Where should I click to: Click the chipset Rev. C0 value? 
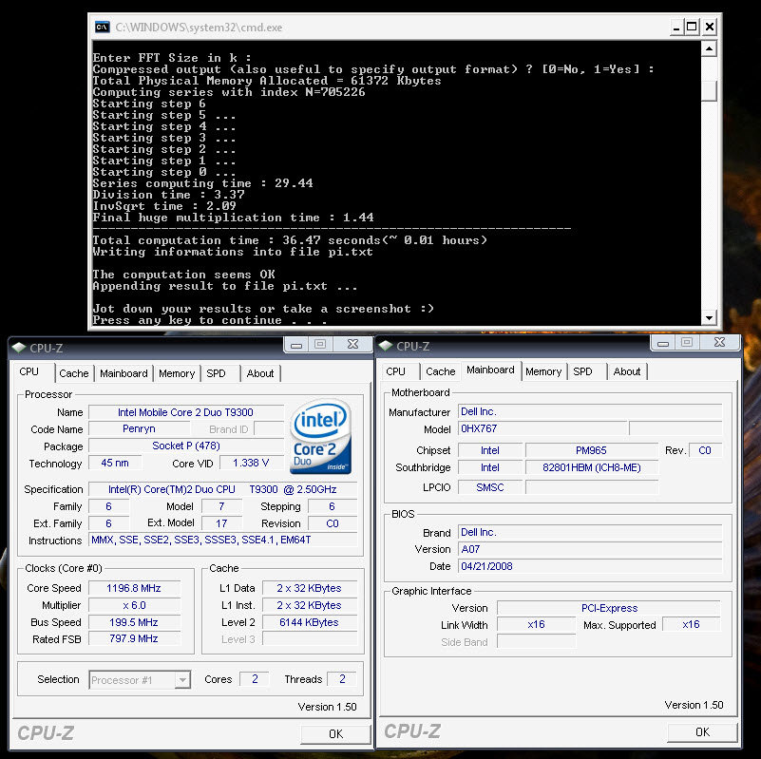705,450
